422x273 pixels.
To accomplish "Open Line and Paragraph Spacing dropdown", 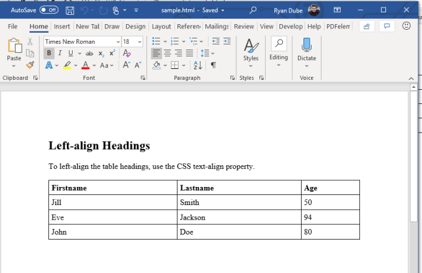I will [x=213, y=53].
